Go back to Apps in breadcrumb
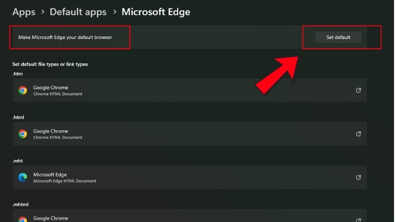Image resolution: width=396 pixels, height=222 pixels. (x=24, y=12)
